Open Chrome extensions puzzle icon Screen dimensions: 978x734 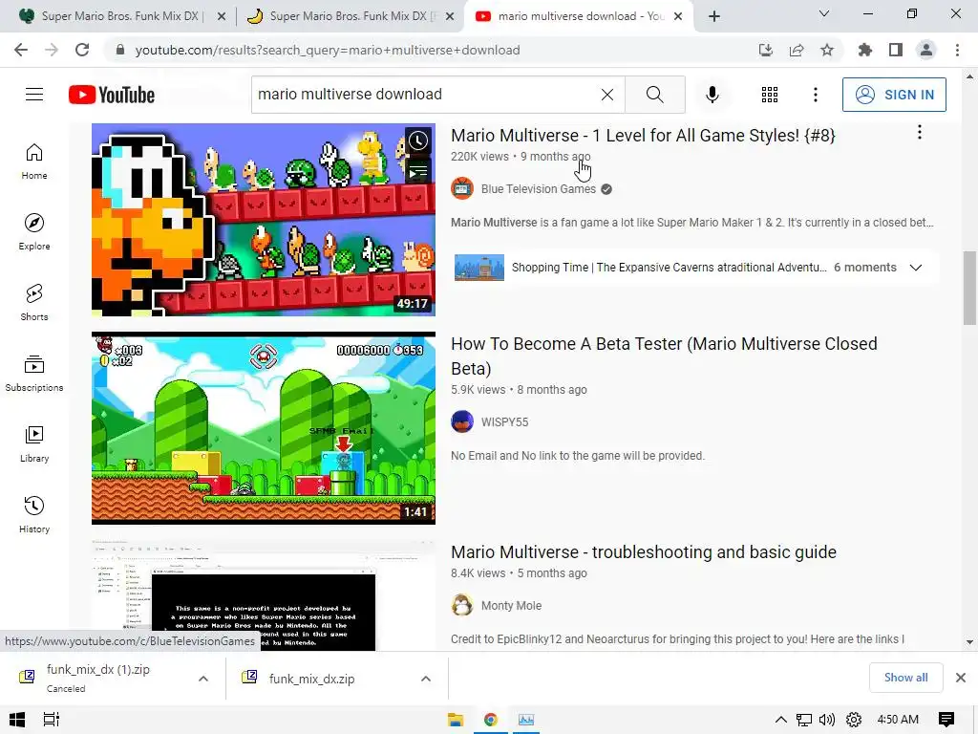point(865,50)
